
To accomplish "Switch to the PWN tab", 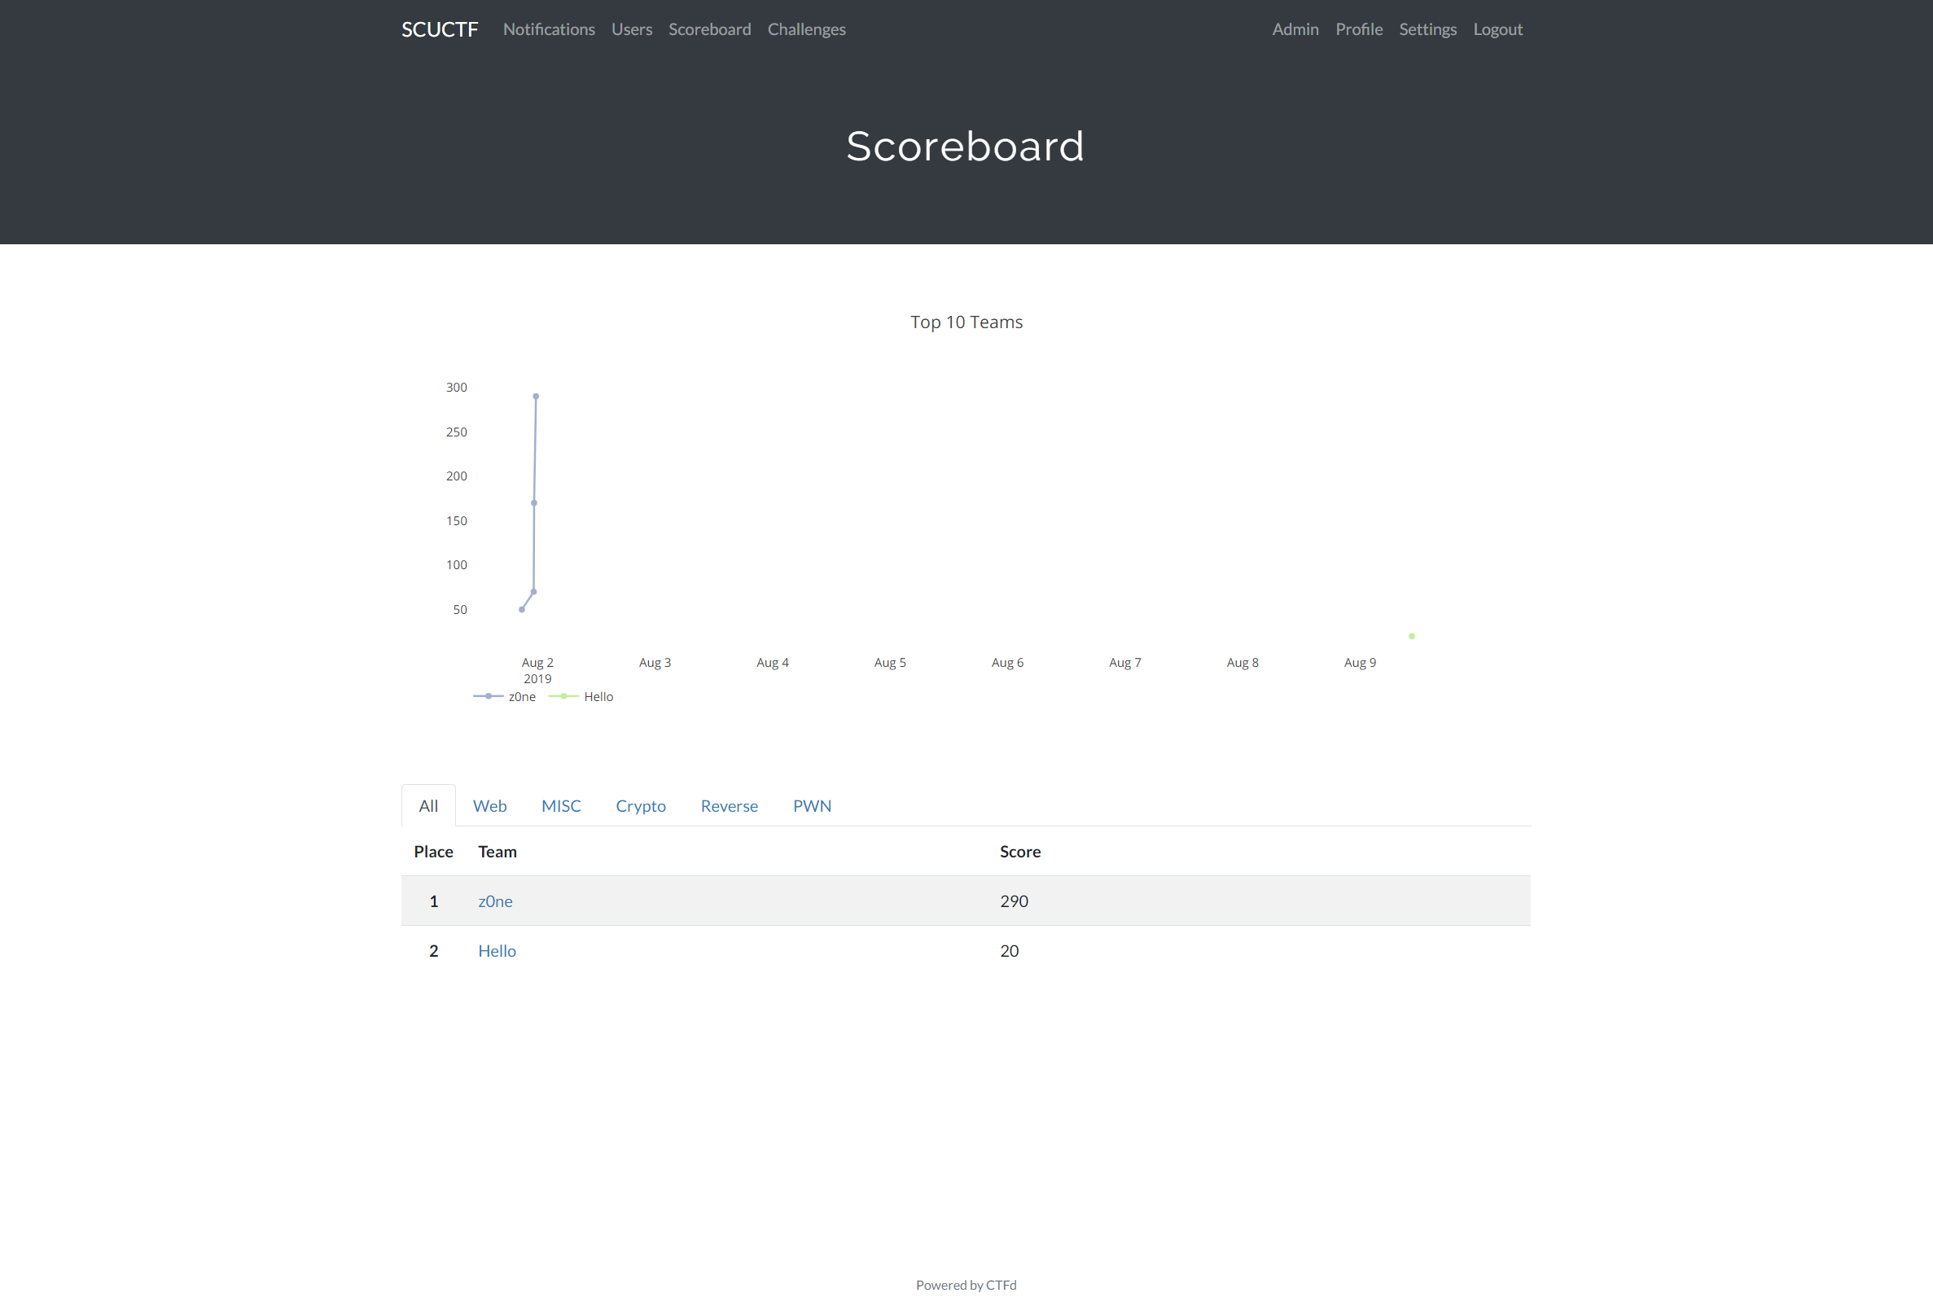I will (x=812, y=806).
